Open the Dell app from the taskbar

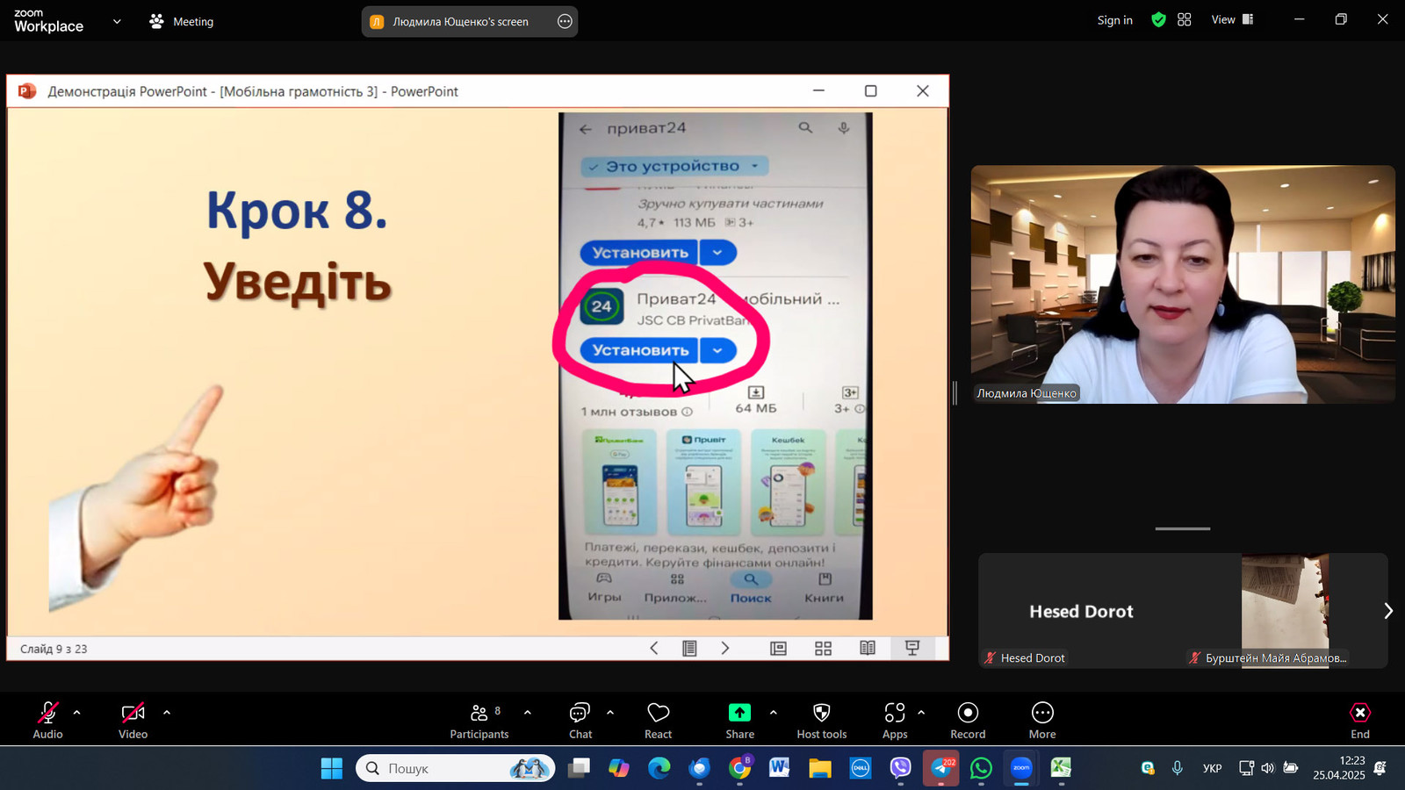[861, 768]
